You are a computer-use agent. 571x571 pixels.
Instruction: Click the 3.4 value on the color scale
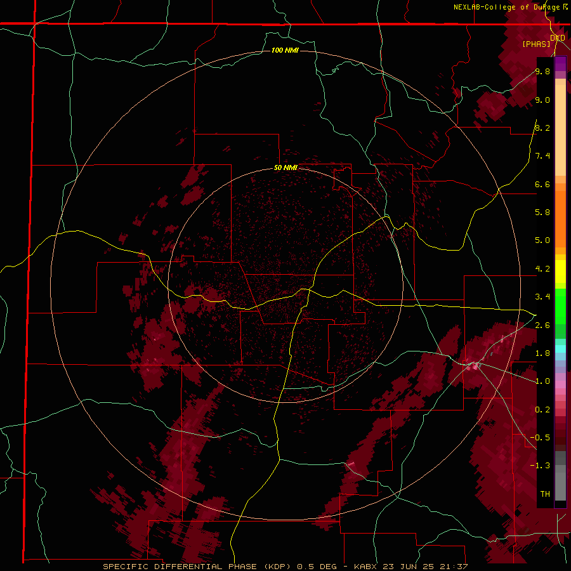pos(542,297)
